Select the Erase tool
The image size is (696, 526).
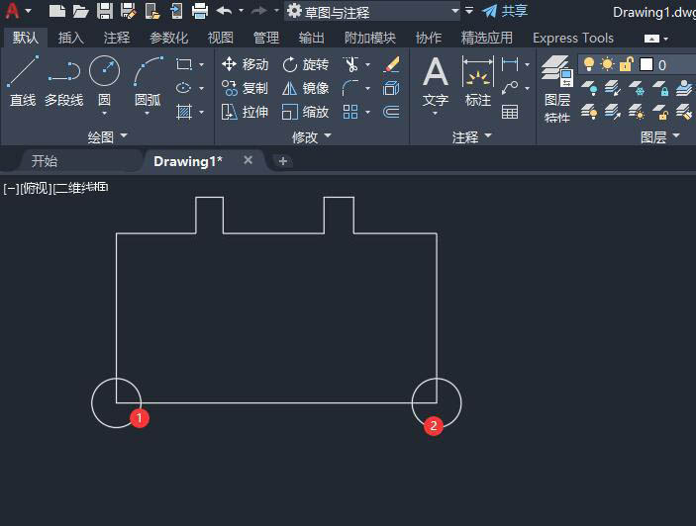point(391,64)
